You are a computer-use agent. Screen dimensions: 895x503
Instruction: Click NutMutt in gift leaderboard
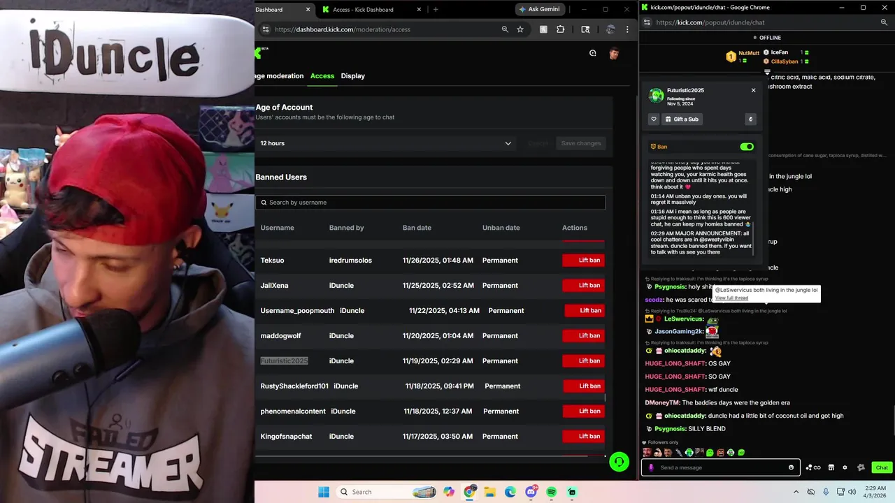(x=749, y=53)
